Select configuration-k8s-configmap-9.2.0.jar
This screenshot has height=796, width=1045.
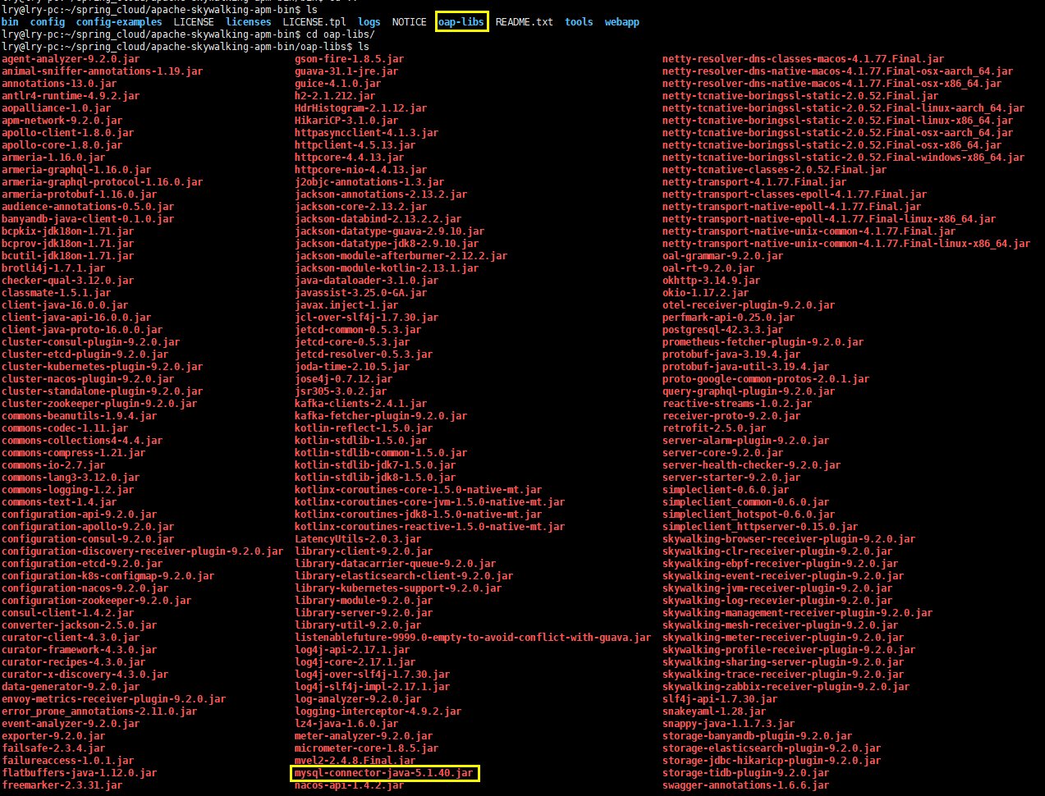click(108, 576)
